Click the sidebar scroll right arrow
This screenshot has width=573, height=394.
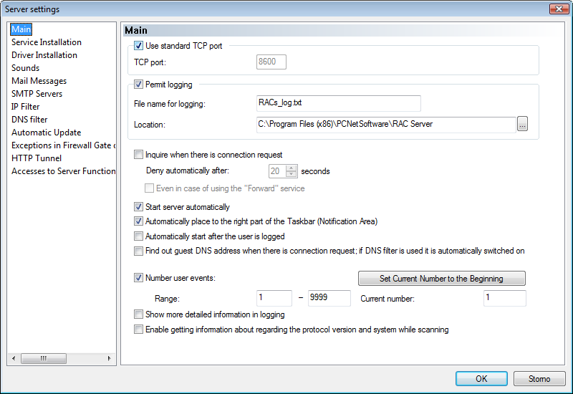109,358
